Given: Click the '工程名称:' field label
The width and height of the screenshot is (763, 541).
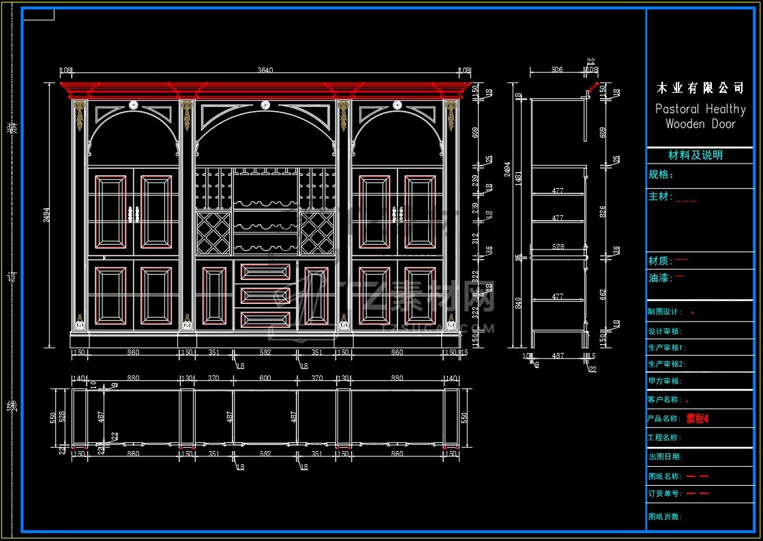Looking at the screenshot, I should pos(663,437).
